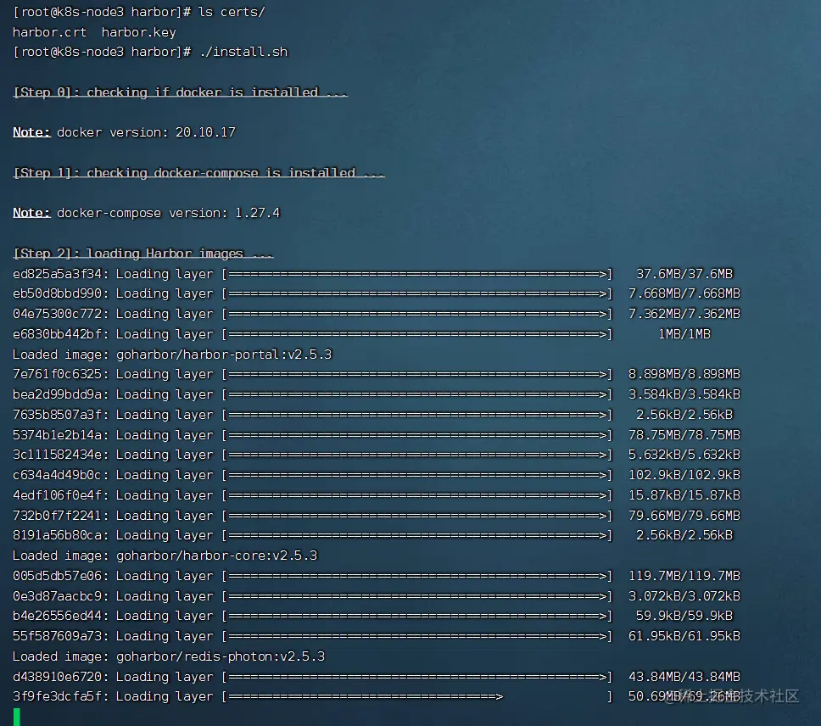This screenshot has height=726, width=821.
Task: Click size '3.072kB/3.072kB'
Action: click(684, 596)
